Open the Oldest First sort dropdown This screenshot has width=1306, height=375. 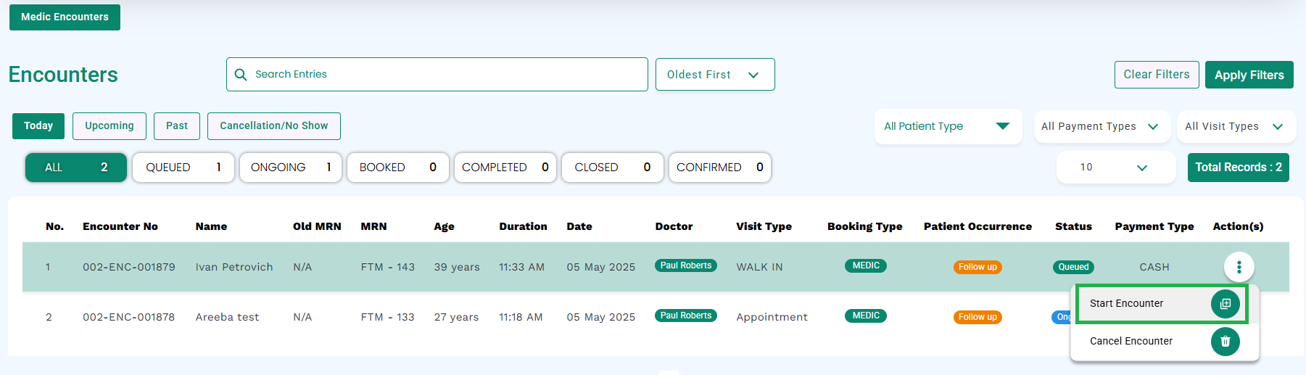(x=715, y=75)
